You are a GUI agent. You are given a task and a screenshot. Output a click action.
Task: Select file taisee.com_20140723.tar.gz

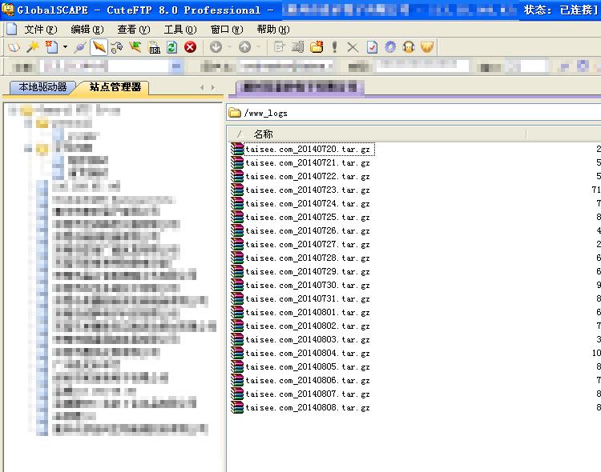click(x=307, y=190)
